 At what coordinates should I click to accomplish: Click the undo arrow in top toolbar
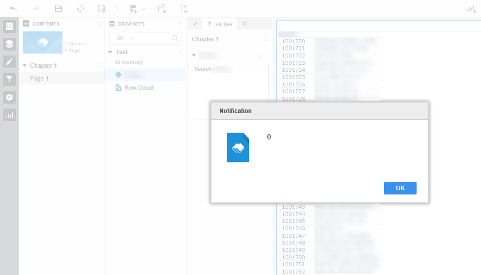point(13,8)
